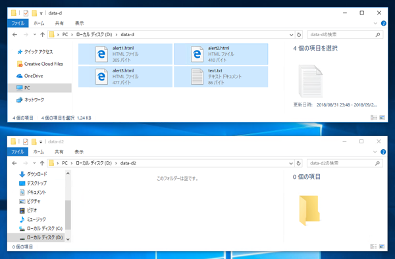Screen dimensions: 395x259
Task: Open the File tab in data-d window
Action: click(x=18, y=23)
